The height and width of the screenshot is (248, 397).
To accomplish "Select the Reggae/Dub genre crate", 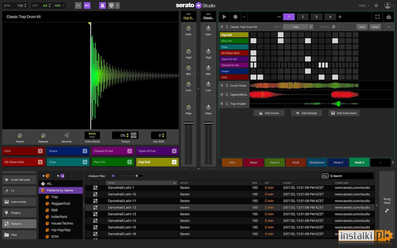I will (61, 203).
